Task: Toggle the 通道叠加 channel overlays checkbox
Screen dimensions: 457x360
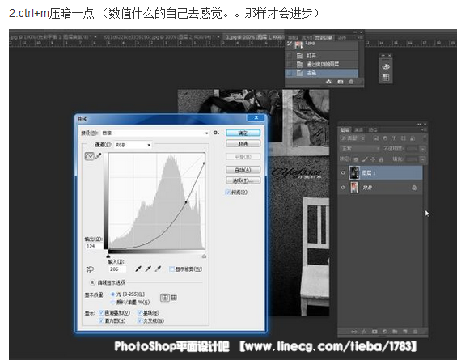Action: (x=101, y=313)
